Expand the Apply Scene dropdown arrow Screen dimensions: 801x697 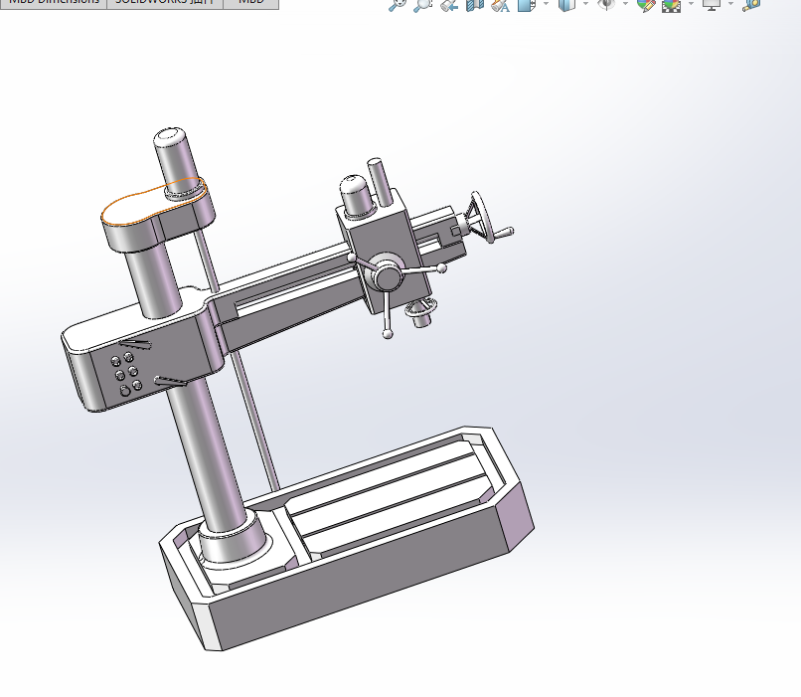691,4
